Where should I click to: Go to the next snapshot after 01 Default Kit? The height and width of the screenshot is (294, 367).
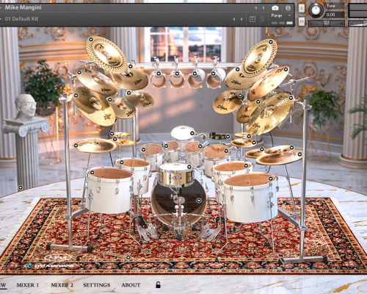(241, 19)
